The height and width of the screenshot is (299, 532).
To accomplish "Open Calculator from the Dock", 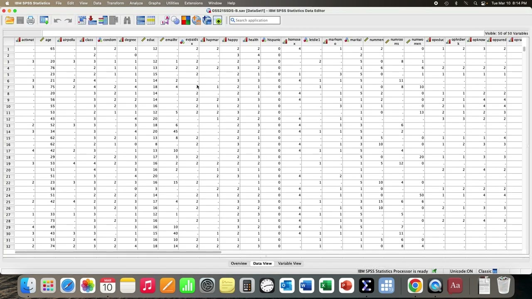I will coord(247,286).
